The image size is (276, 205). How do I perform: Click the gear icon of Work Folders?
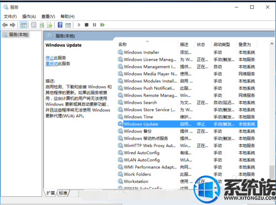coord(121,174)
